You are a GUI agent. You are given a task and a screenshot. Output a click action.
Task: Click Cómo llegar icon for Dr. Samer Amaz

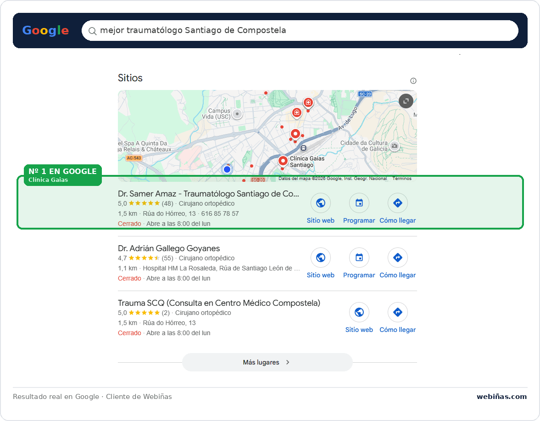pyautogui.click(x=398, y=203)
